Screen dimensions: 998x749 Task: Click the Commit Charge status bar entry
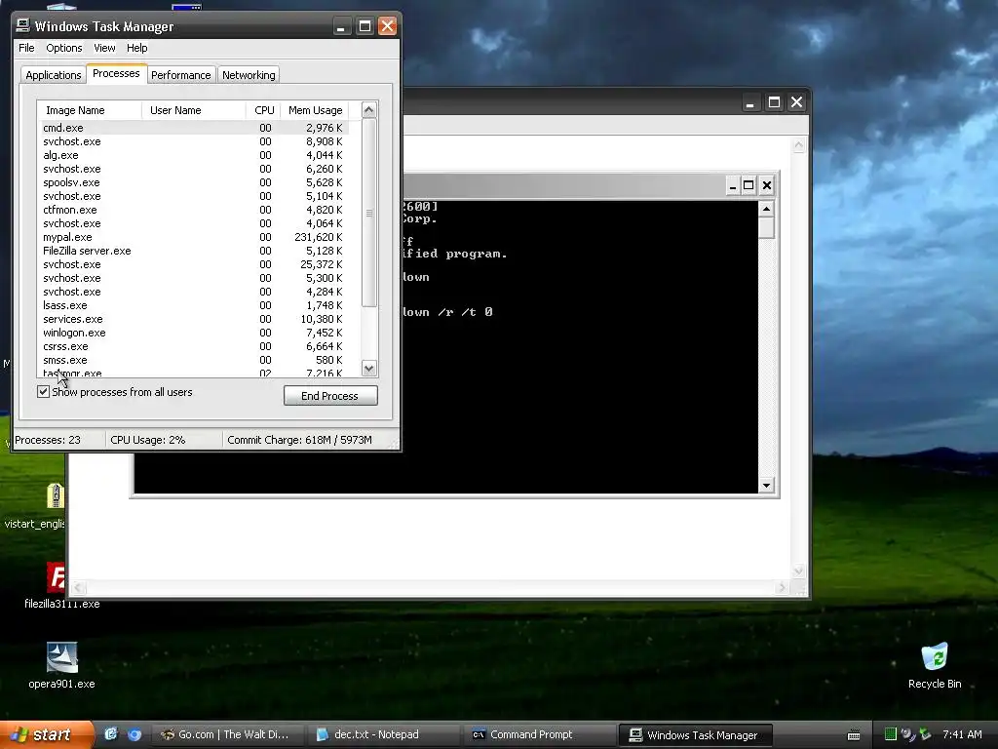[299, 440]
